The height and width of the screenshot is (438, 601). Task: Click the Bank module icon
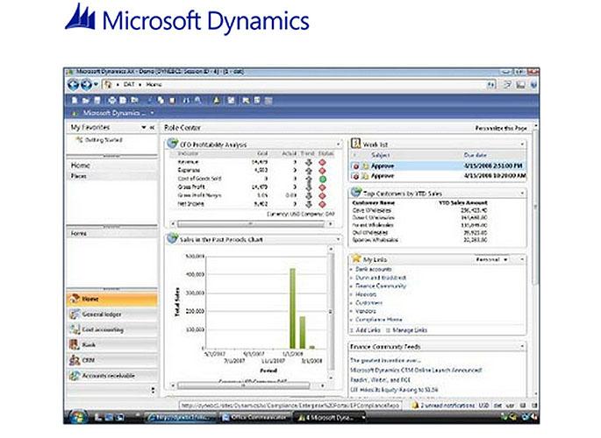click(75, 344)
